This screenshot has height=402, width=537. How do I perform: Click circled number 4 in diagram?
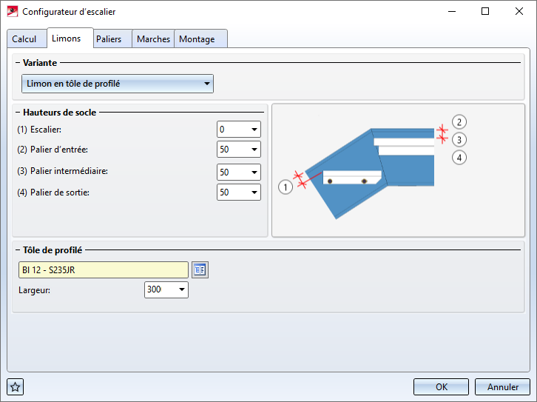459,157
